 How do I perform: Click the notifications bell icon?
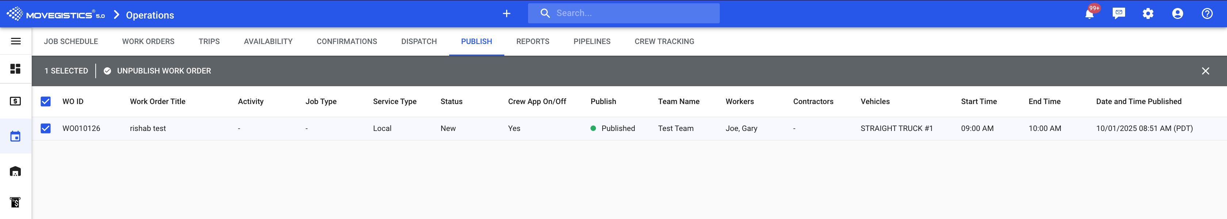(x=1089, y=14)
